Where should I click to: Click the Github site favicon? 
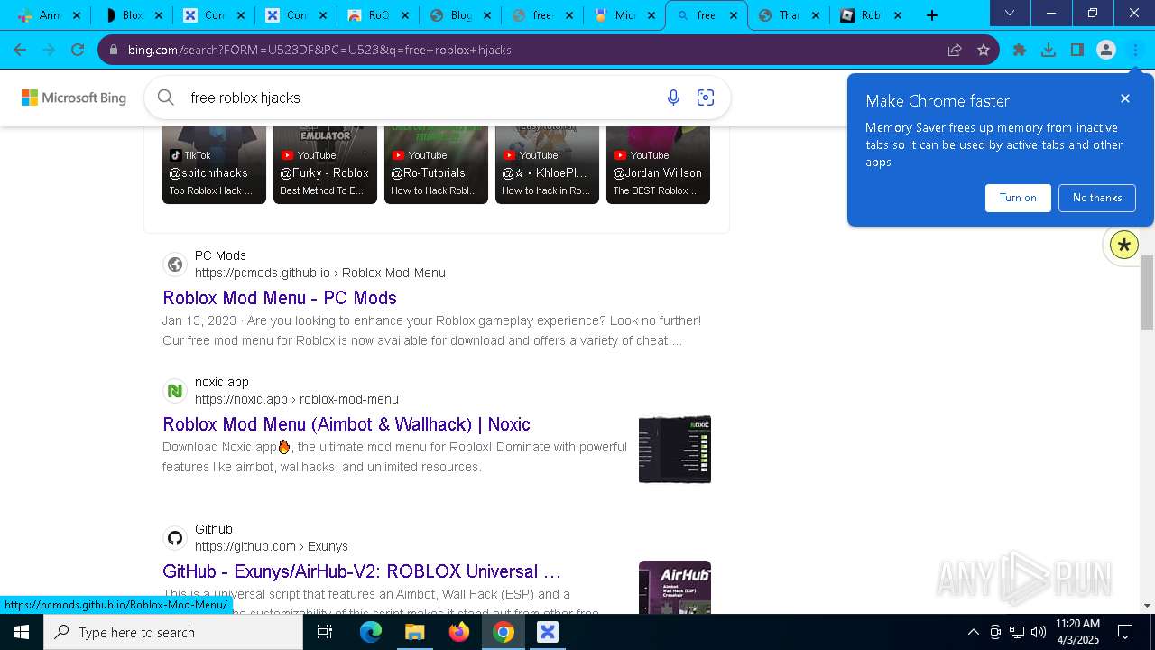[x=175, y=538]
